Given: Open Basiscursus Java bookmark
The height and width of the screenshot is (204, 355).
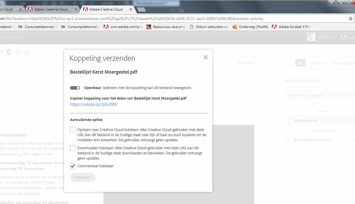Looking at the screenshot, I should click(166, 27).
